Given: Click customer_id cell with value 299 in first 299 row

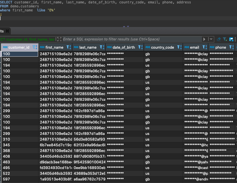Looking at the screenshot, I should coord(20,111).
